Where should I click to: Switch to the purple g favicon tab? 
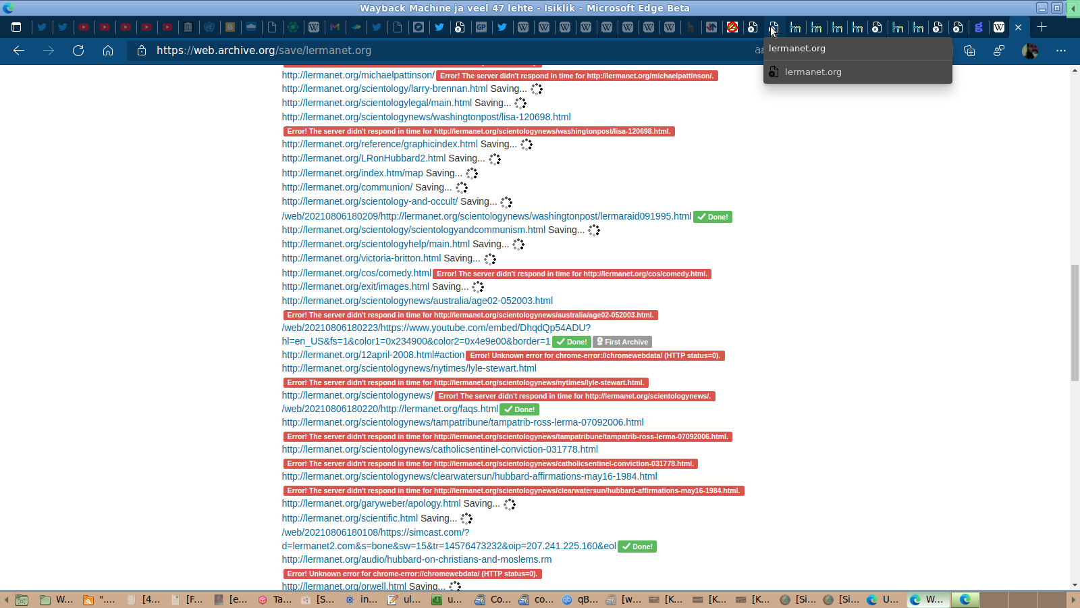click(979, 27)
